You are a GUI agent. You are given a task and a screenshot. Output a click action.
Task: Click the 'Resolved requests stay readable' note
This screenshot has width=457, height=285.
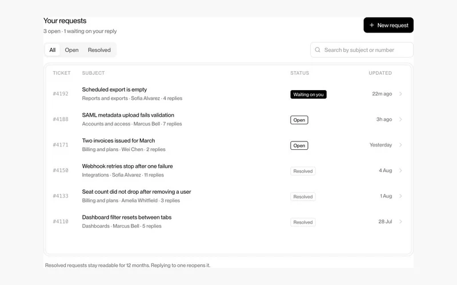pyautogui.click(x=127, y=265)
